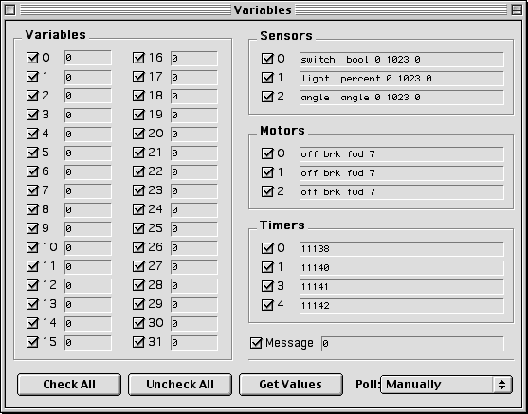Screen dimensions: 528x414
Task: Disable Sensor 1 light checkbox
Action: tap(267, 78)
